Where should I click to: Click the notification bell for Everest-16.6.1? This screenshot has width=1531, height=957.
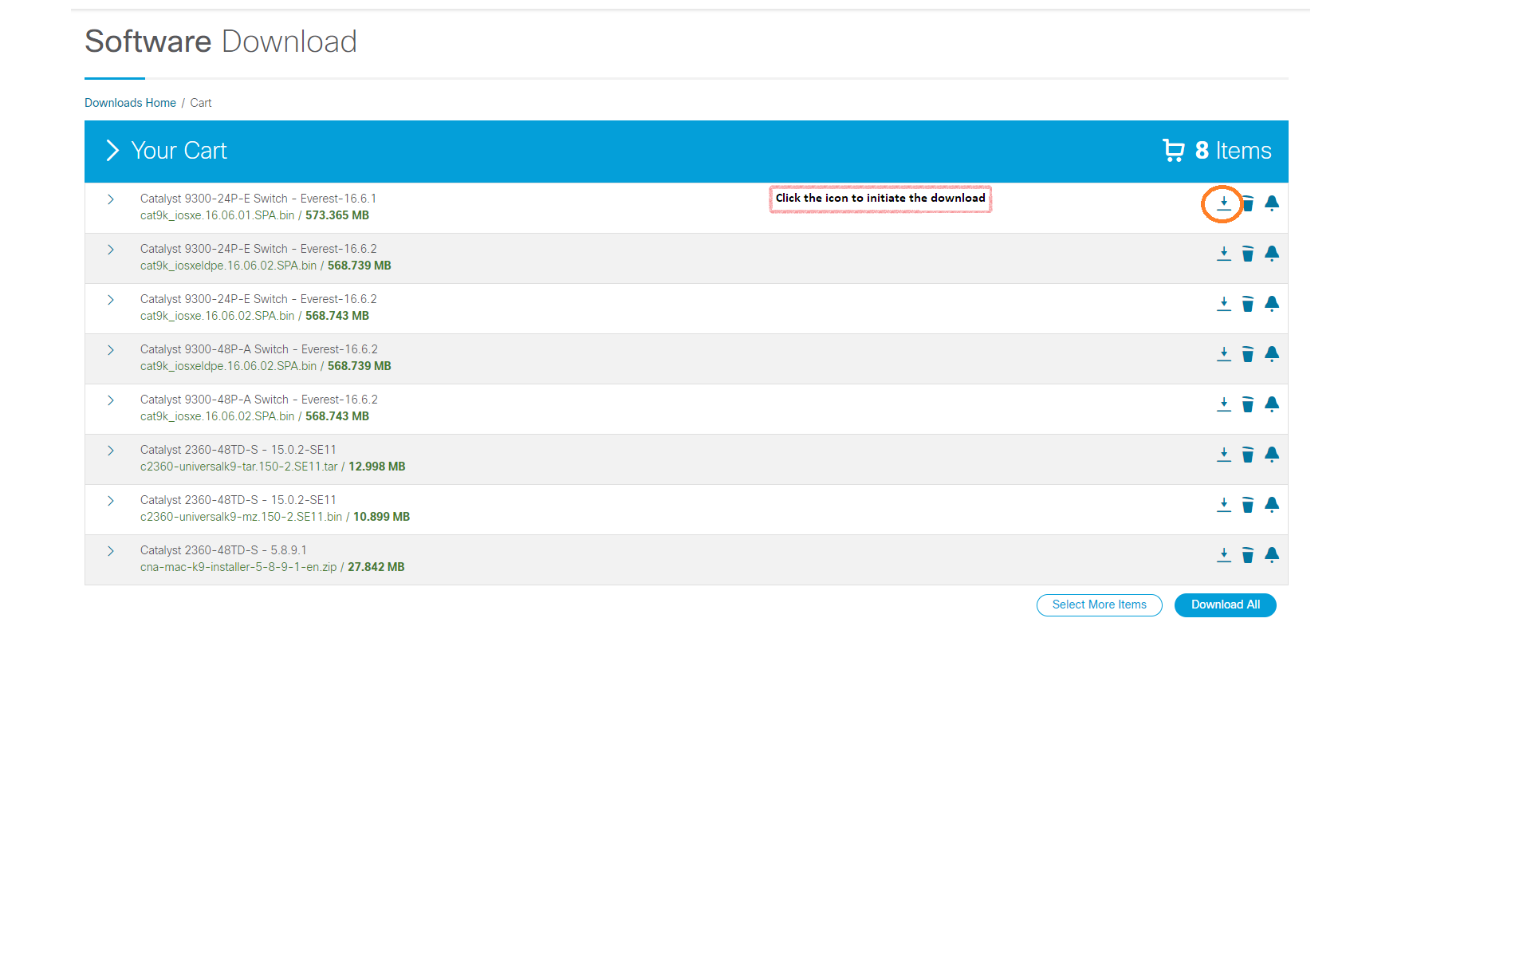tap(1272, 204)
